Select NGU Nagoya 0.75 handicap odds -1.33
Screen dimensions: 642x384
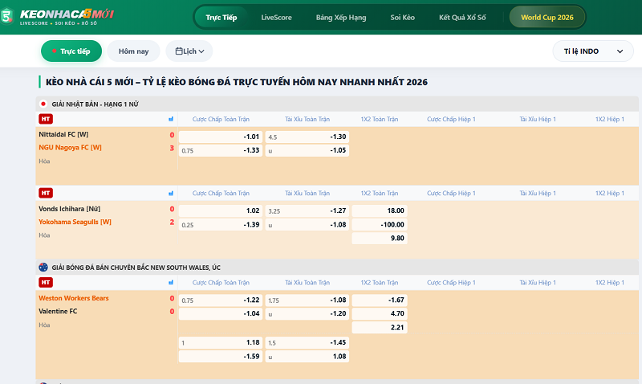[221, 150]
